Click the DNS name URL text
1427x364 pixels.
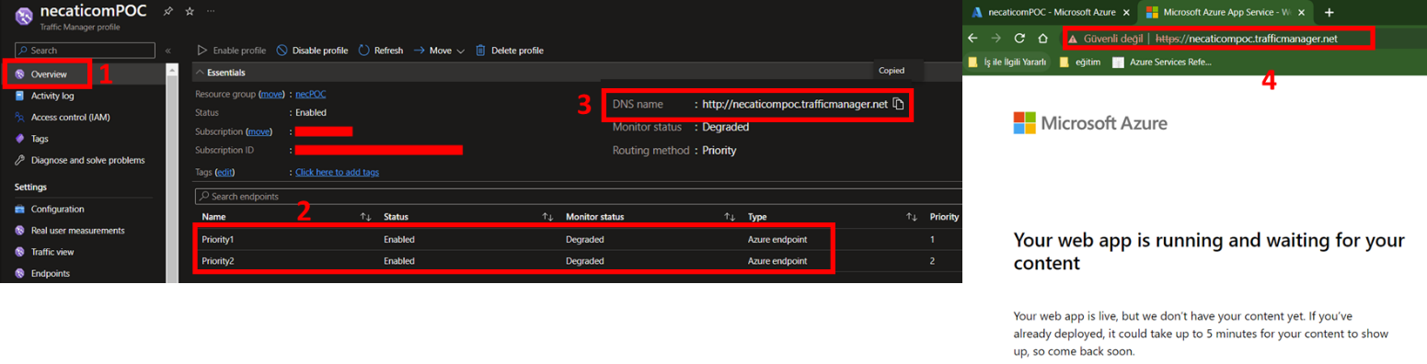(795, 104)
